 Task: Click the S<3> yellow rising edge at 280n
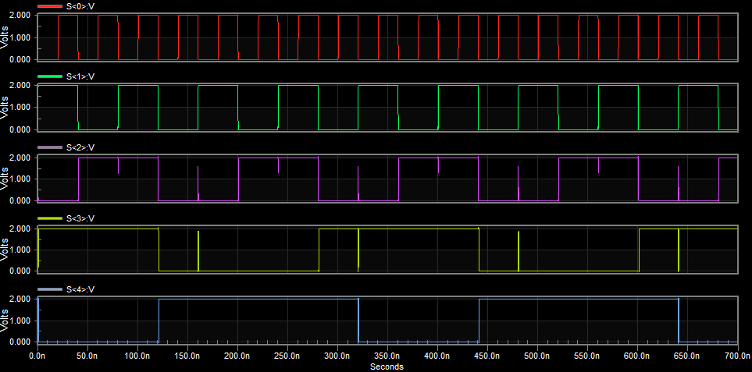(x=319, y=250)
